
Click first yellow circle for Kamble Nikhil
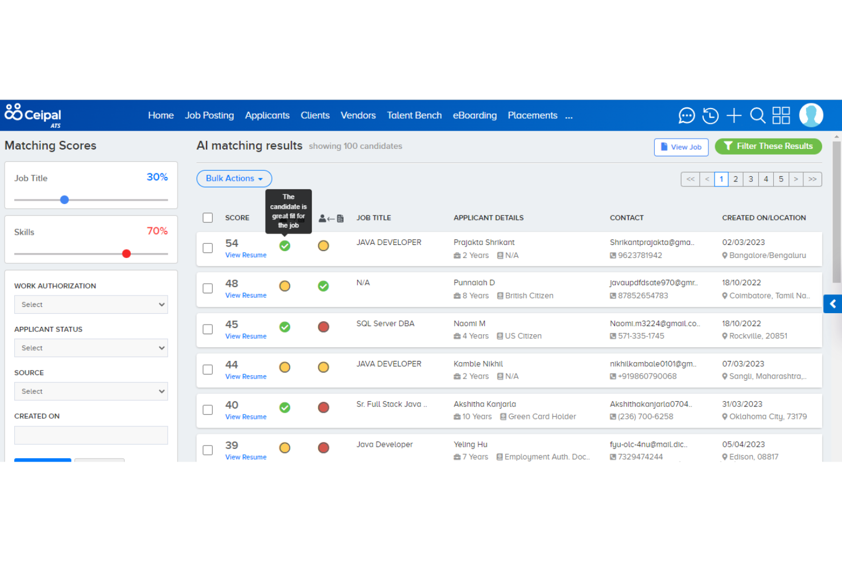click(285, 367)
